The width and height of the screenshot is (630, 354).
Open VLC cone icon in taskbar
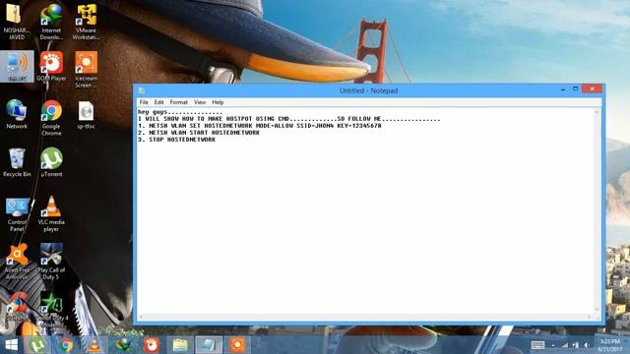[94, 345]
